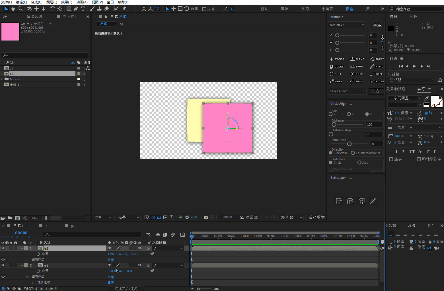Select the Eraser tool
The image size is (444, 291).
tap(106, 9)
